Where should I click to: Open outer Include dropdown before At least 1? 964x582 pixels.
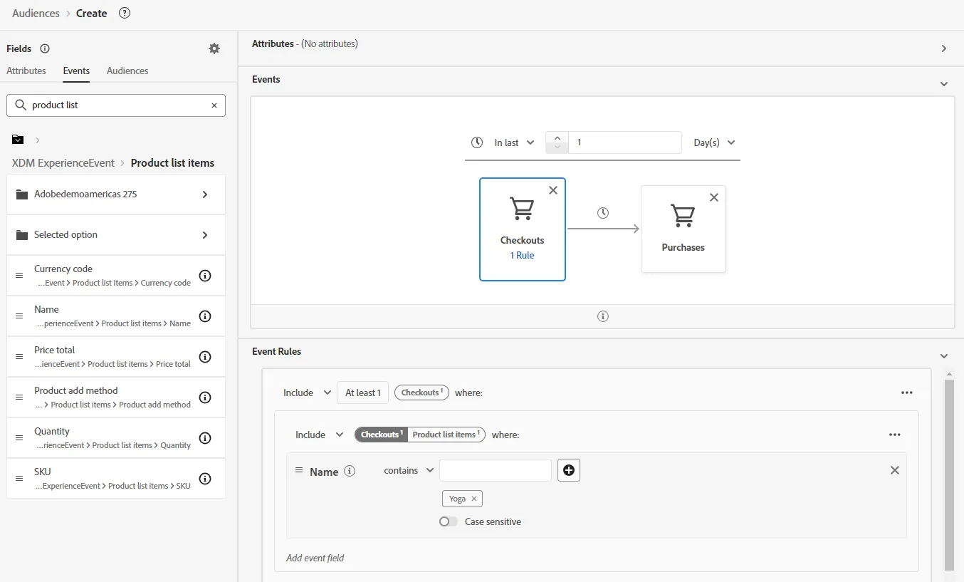[x=307, y=393]
